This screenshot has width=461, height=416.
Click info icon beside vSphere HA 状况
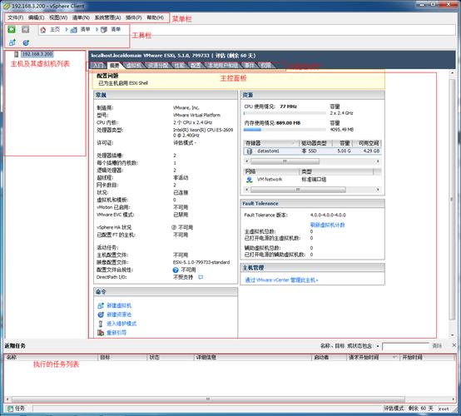(x=174, y=227)
